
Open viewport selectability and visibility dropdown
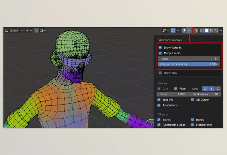(x=165, y=31)
